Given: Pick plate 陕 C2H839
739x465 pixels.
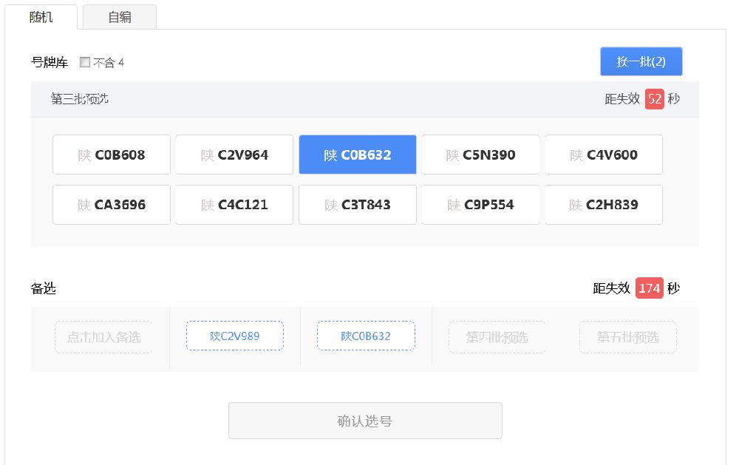Looking at the screenshot, I should [604, 205].
